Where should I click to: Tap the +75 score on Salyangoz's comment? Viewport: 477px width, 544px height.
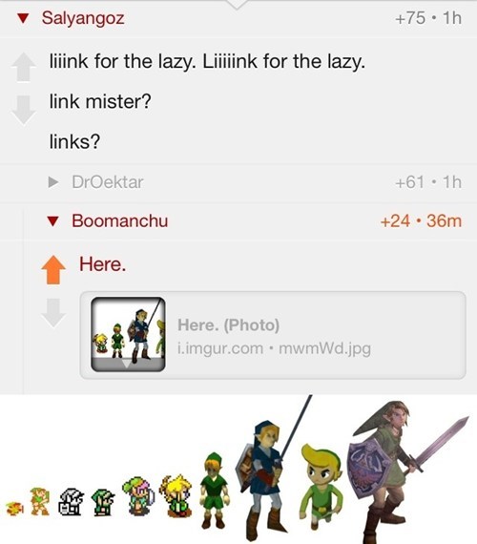(x=410, y=18)
